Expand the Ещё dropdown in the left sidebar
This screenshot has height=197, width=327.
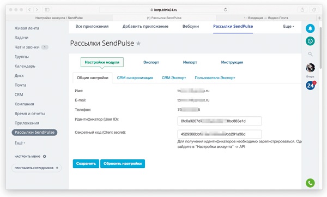(x=20, y=143)
